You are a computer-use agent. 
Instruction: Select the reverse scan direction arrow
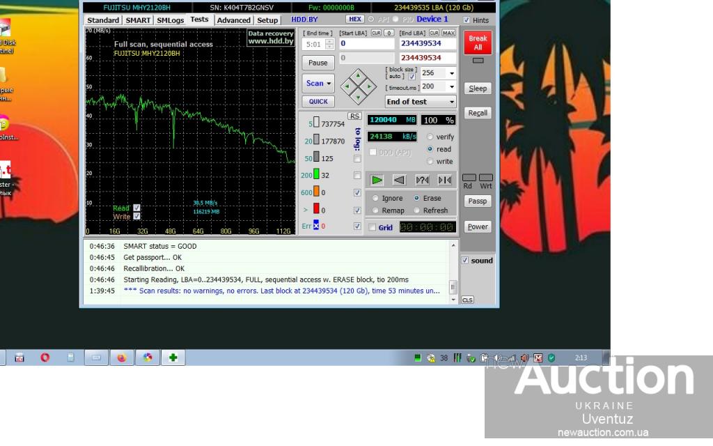[399, 180]
